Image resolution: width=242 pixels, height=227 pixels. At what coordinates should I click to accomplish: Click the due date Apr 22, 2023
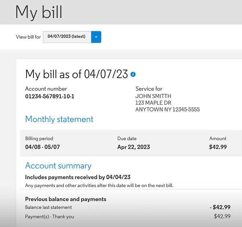[x=134, y=147]
